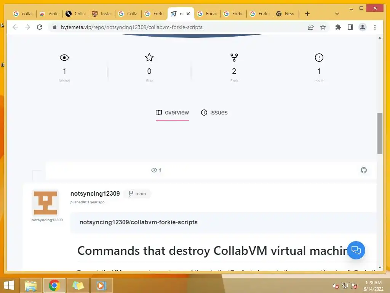Click the small eye views counter
390x293 pixels.
156,170
